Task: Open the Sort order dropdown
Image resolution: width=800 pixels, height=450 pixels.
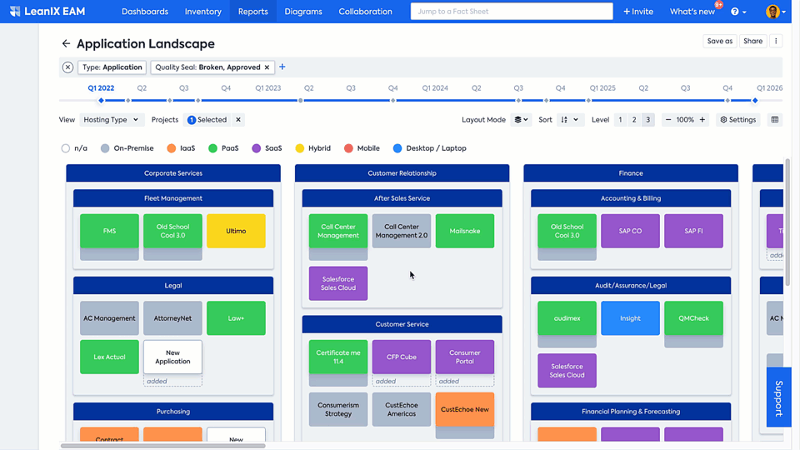Action: point(569,120)
